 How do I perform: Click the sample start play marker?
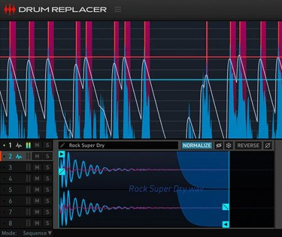pos(61,154)
